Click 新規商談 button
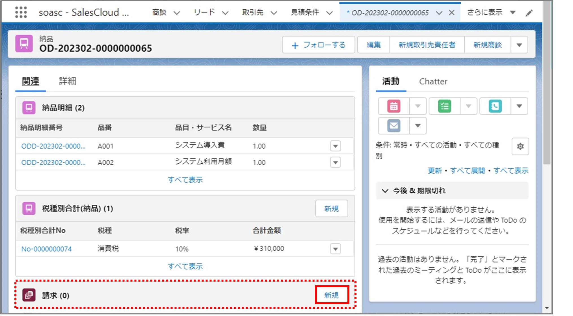The width and height of the screenshot is (573, 316). click(488, 45)
